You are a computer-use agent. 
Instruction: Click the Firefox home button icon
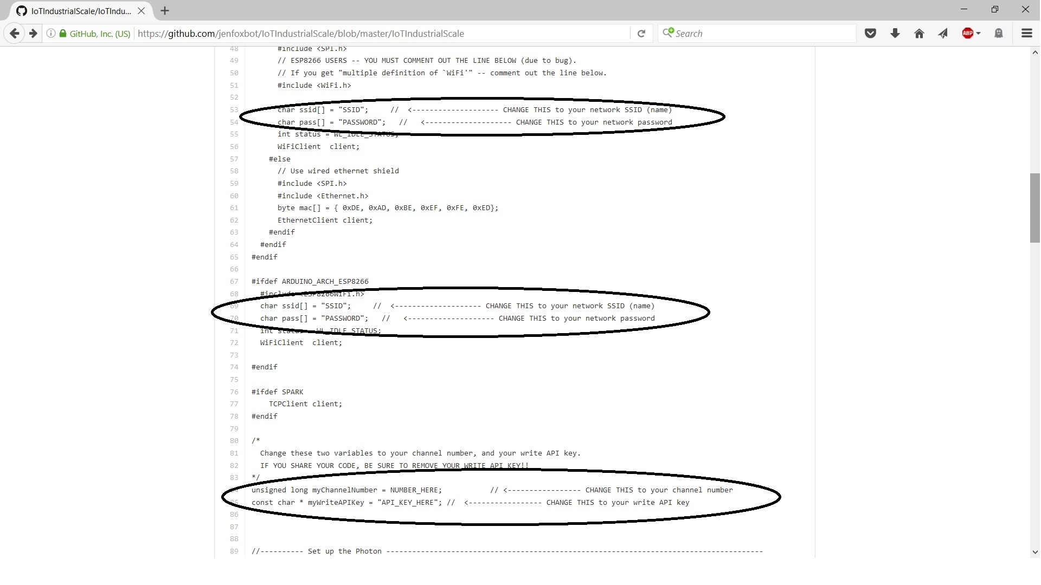919,34
